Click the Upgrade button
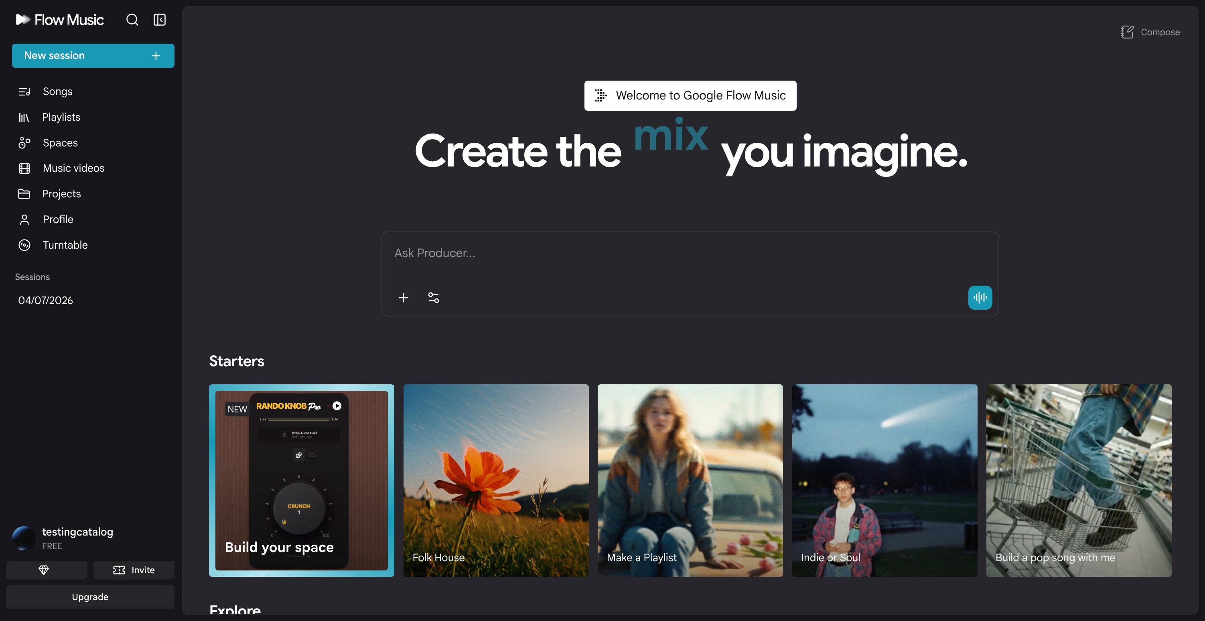1205x621 pixels. pos(90,597)
